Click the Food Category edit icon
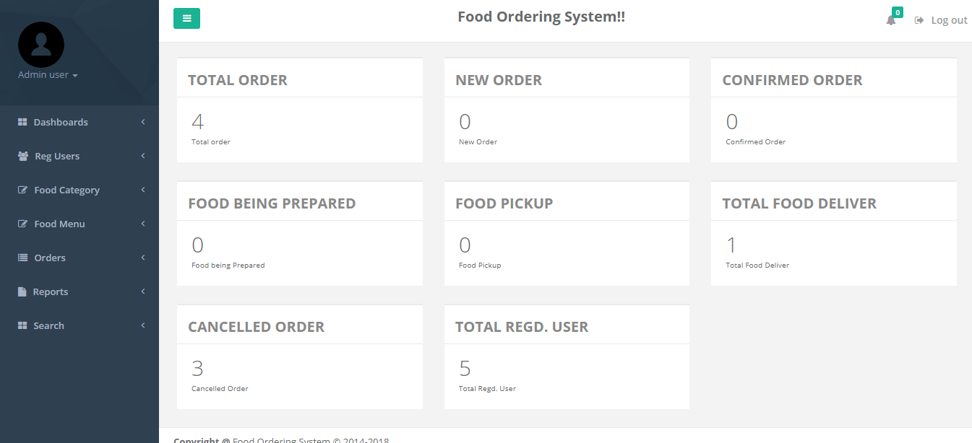The image size is (972, 443). (22, 190)
